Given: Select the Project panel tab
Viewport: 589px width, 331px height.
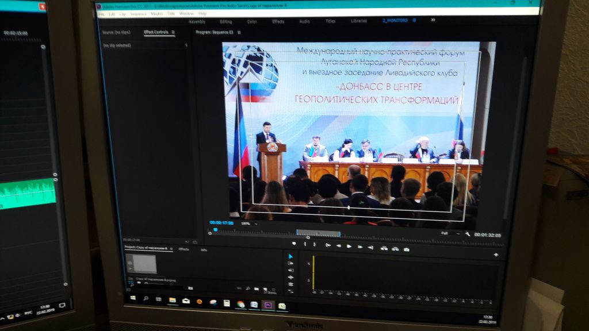Looking at the screenshot, I should [146, 248].
